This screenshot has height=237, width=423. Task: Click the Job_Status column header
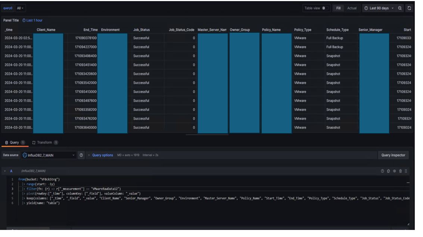141,29
